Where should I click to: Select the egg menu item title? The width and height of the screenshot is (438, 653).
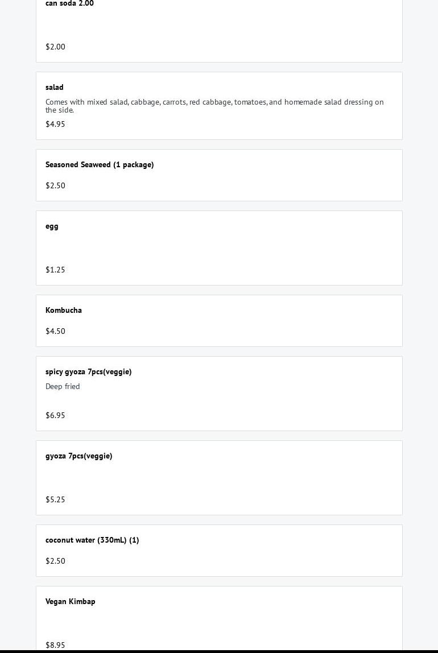[52, 226]
